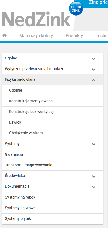Expand Wytyczne przetwarzania i montażu chevron
The image size is (108, 228).
point(94,69)
